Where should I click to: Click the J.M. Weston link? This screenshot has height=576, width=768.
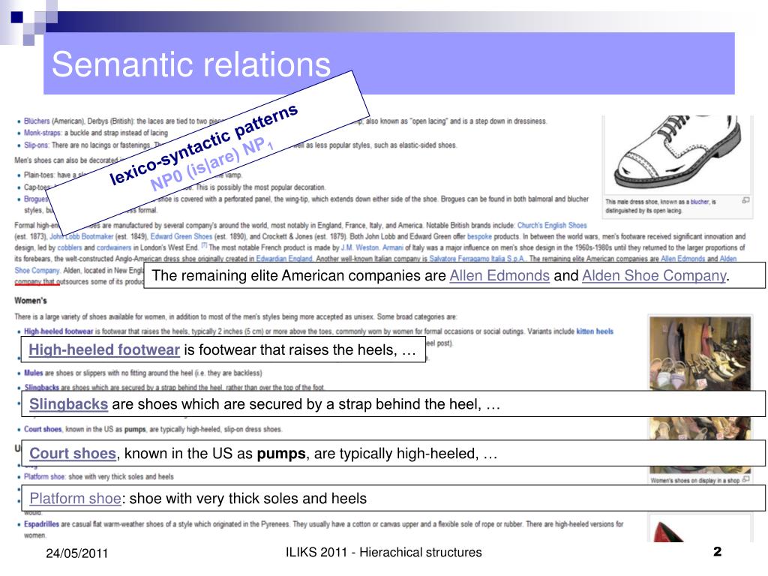tap(360, 247)
